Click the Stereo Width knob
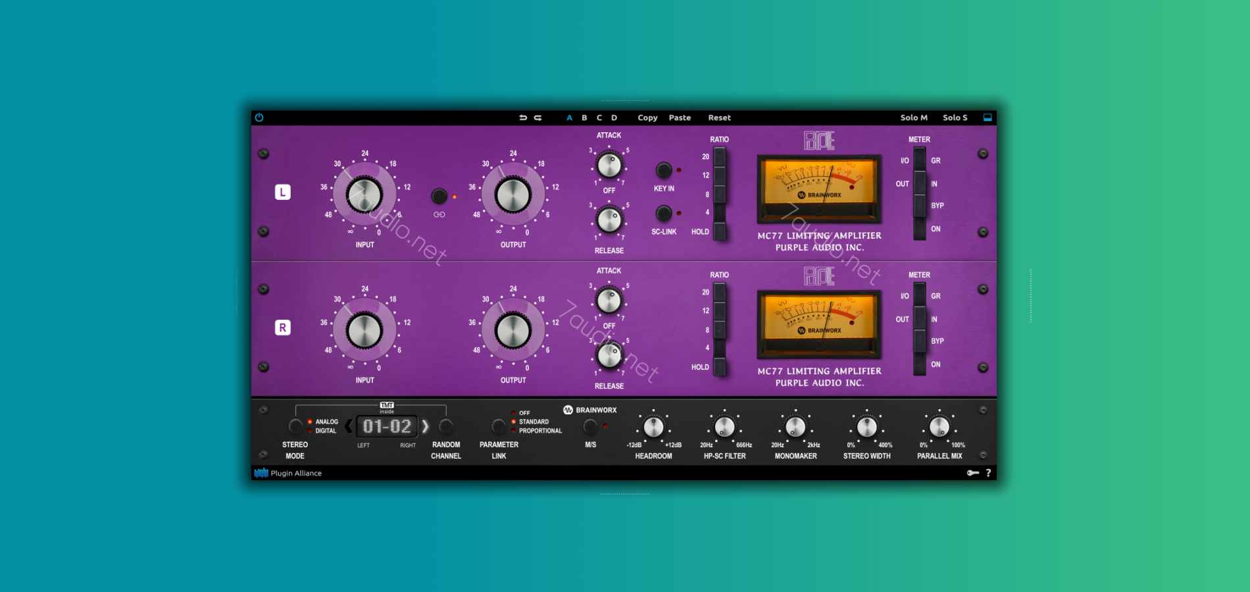 click(867, 427)
